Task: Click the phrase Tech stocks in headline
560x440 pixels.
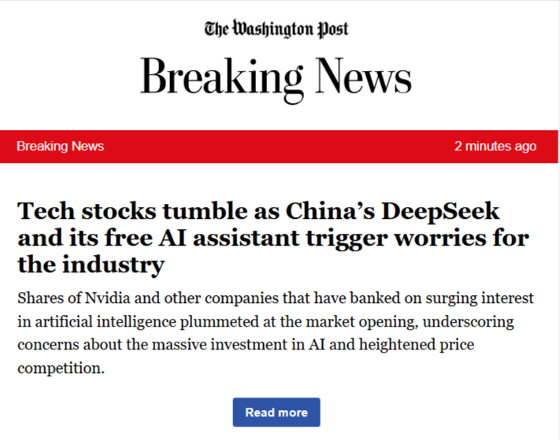Action: point(87,211)
